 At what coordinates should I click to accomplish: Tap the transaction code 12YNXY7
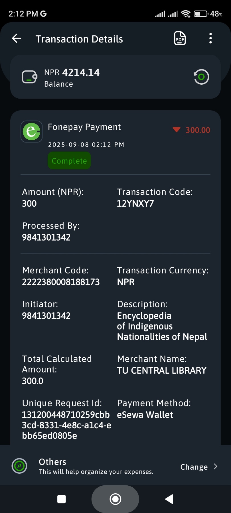pyautogui.click(x=135, y=203)
